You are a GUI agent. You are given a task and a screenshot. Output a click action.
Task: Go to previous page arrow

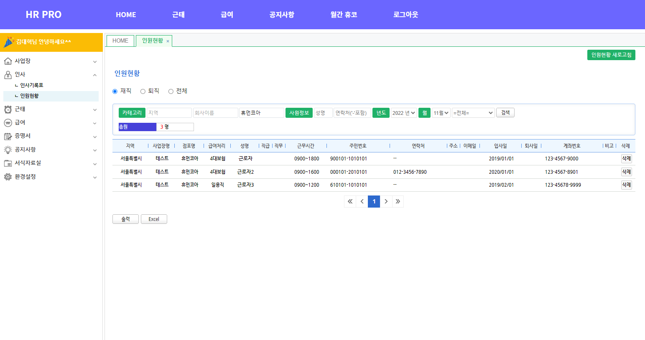tap(362, 201)
